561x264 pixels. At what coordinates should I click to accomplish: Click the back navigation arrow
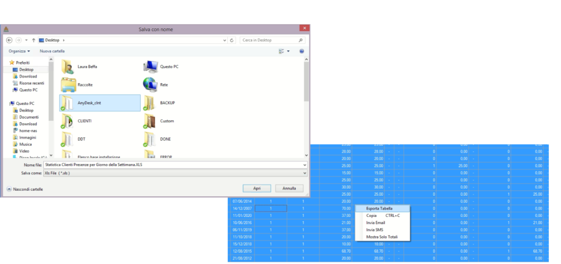coord(9,40)
